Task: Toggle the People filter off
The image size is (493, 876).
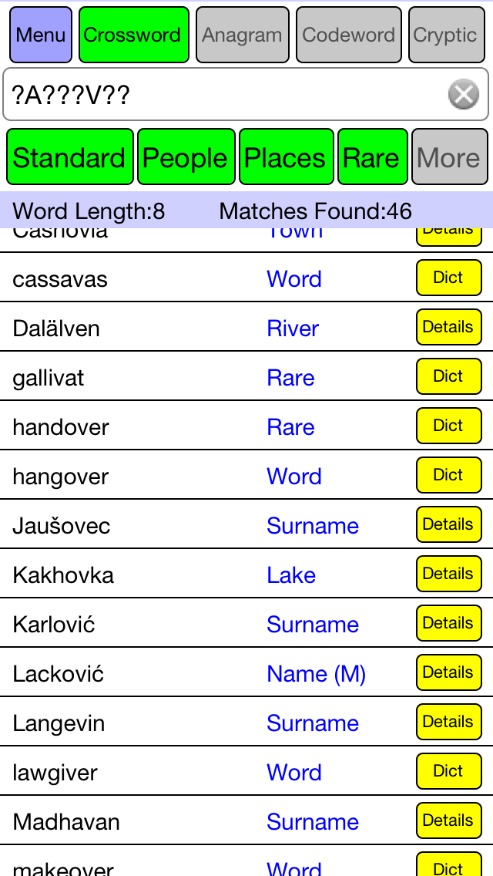Action: click(186, 157)
